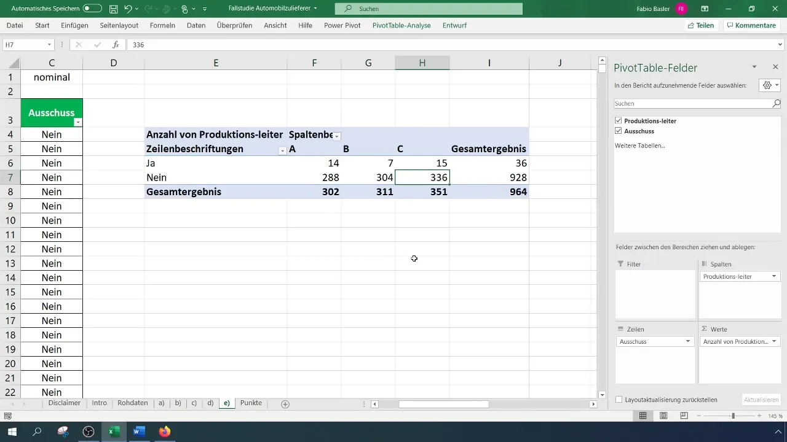Open the Produktions-leiter Spalten field dropdown
The image size is (787, 442).
click(774, 277)
